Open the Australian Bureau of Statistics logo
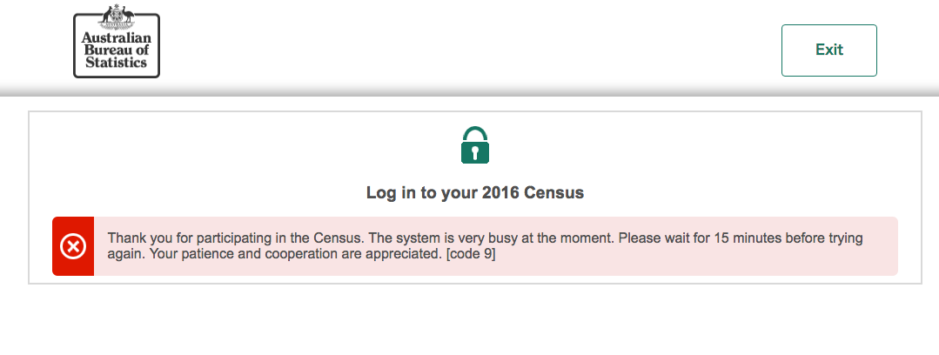Viewport: 939px width, 355px height. coord(117,41)
